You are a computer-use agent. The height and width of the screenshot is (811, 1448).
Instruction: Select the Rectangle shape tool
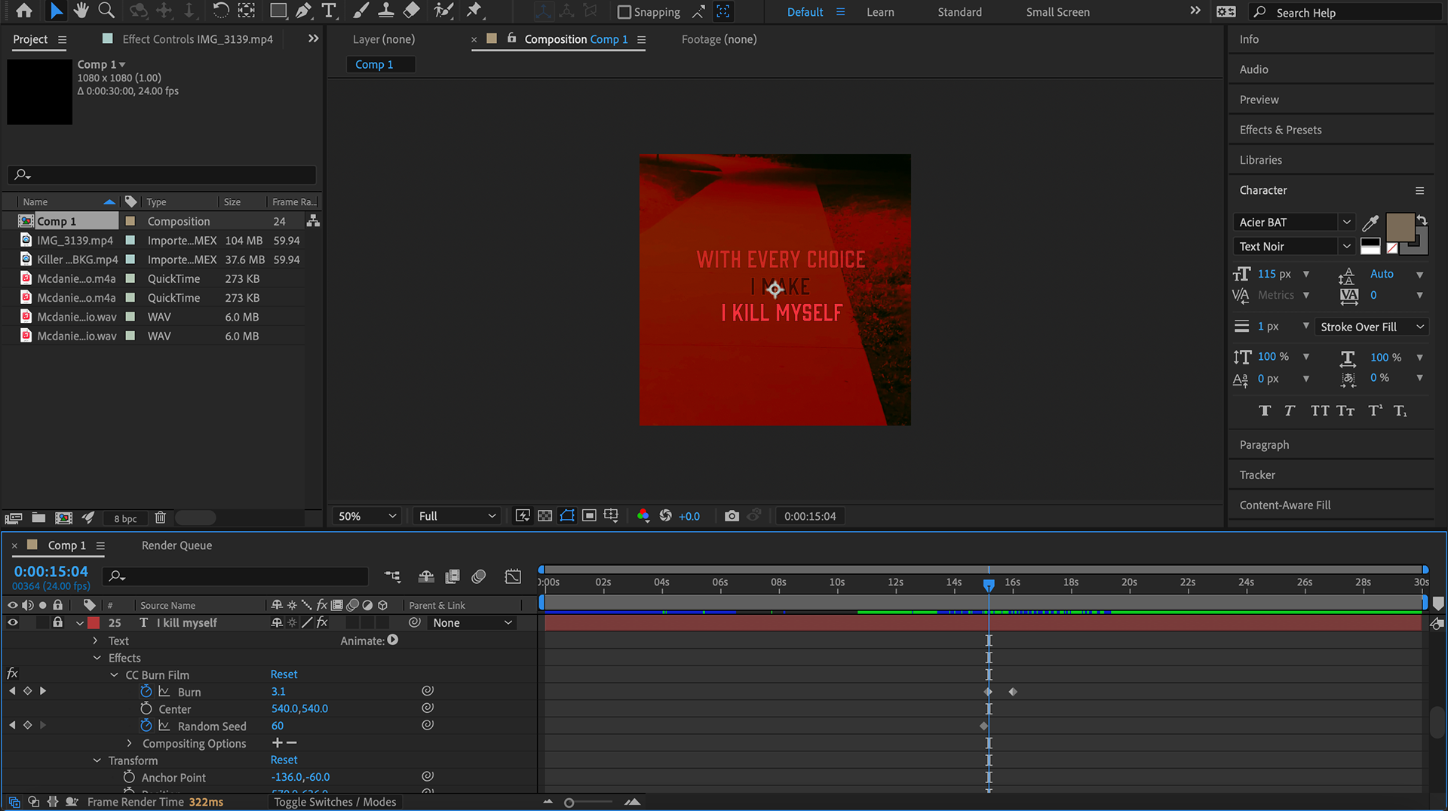coord(278,11)
